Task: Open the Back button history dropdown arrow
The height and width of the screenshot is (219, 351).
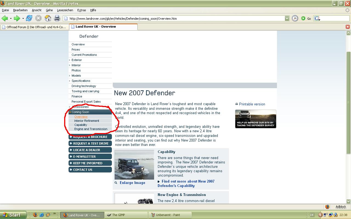Action: [11, 19]
